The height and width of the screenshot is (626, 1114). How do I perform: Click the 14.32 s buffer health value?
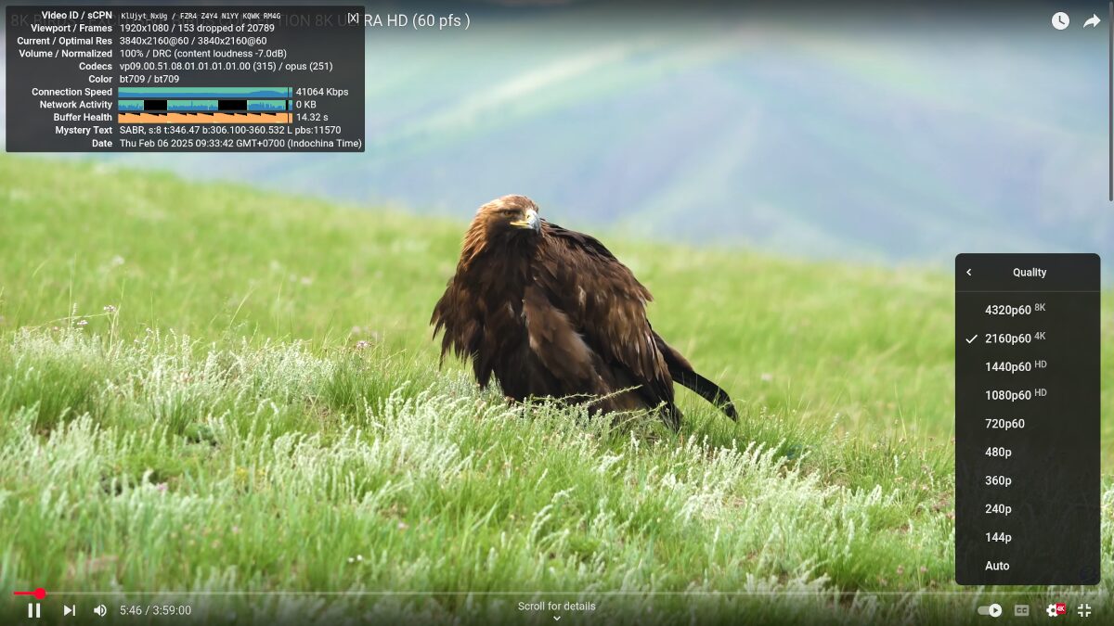pos(312,118)
